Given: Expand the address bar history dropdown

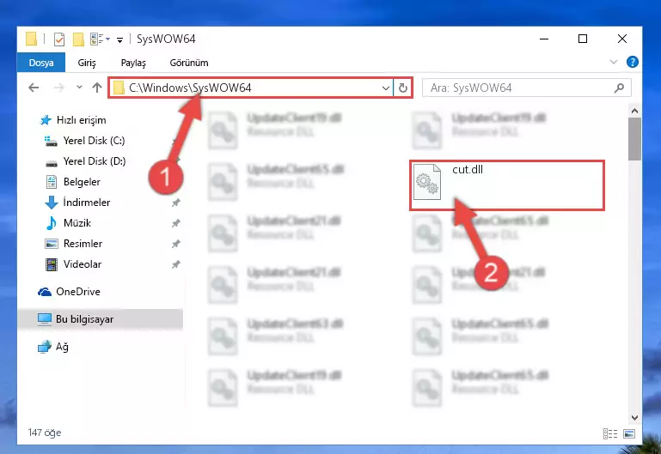Looking at the screenshot, I should (x=385, y=88).
